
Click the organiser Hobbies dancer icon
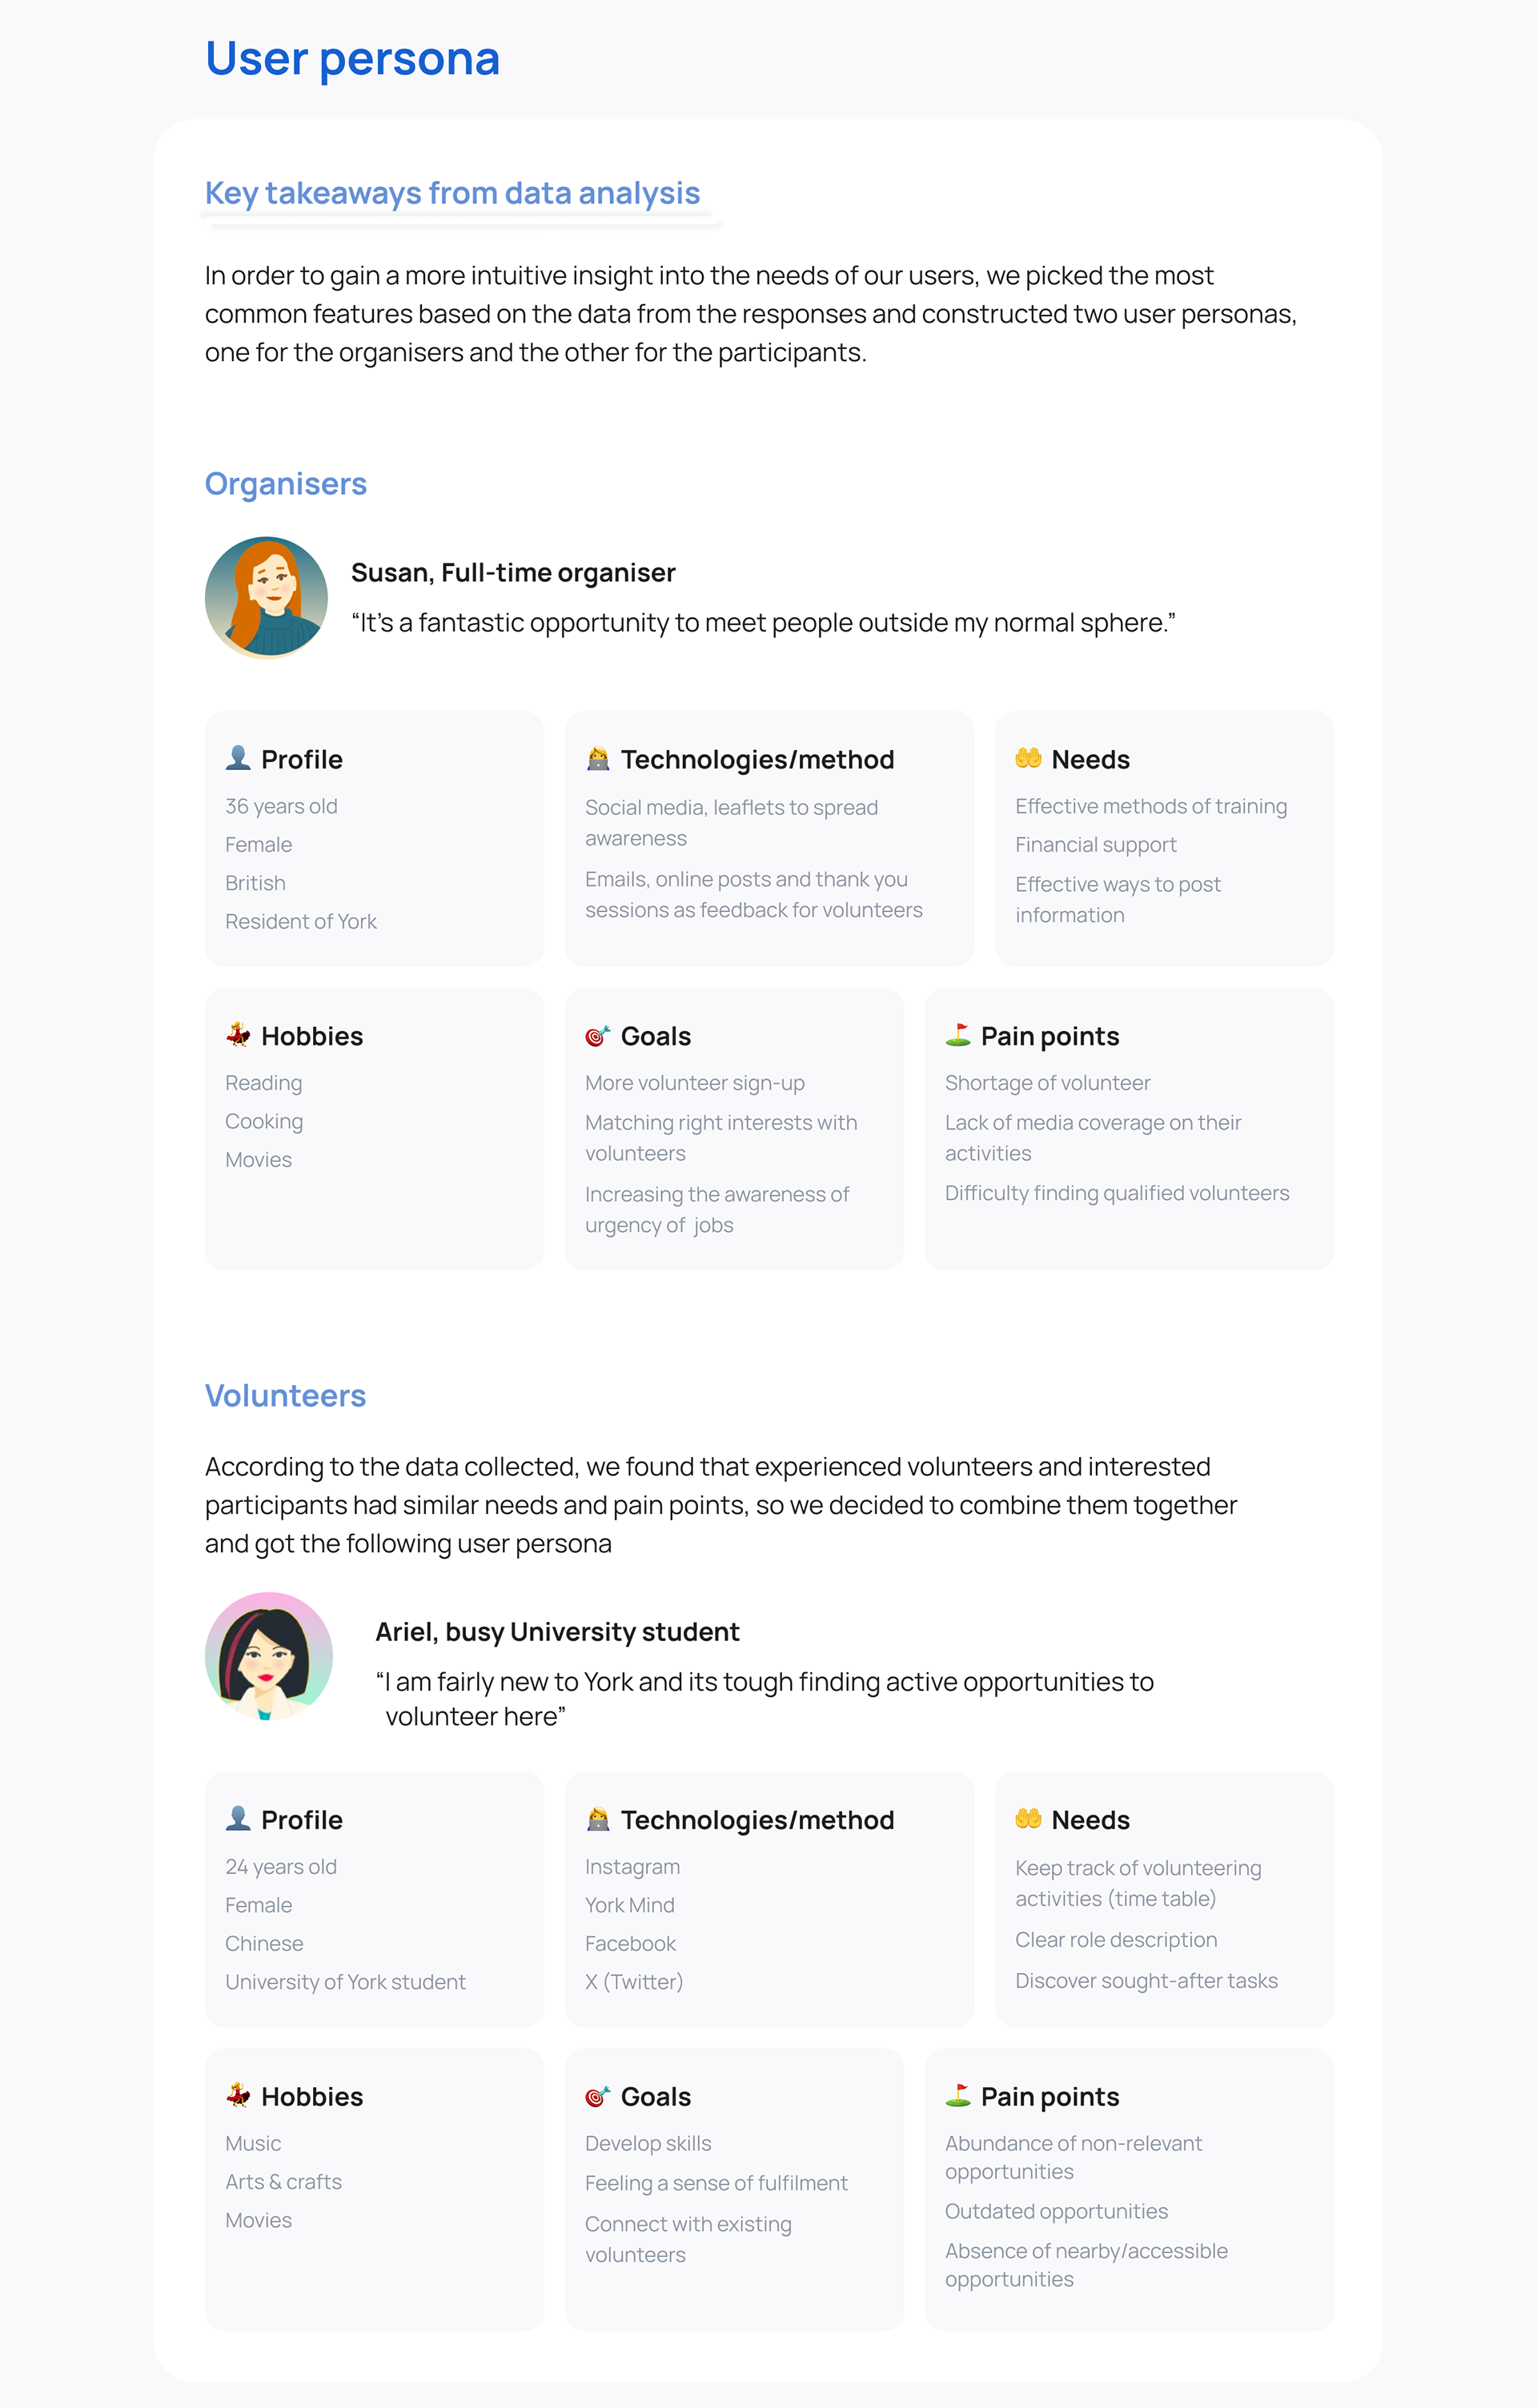pyautogui.click(x=238, y=1034)
